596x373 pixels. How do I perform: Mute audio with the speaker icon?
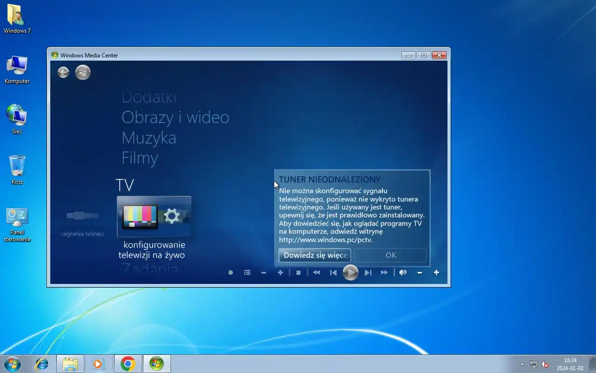pos(403,273)
